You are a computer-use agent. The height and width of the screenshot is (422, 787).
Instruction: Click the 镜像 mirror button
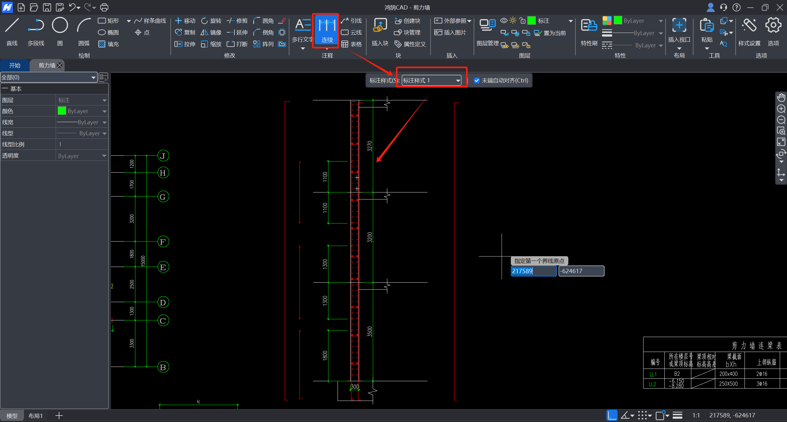[x=211, y=32]
